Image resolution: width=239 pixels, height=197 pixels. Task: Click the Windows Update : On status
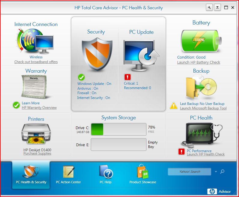pyautogui.click(x=94, y=84)
